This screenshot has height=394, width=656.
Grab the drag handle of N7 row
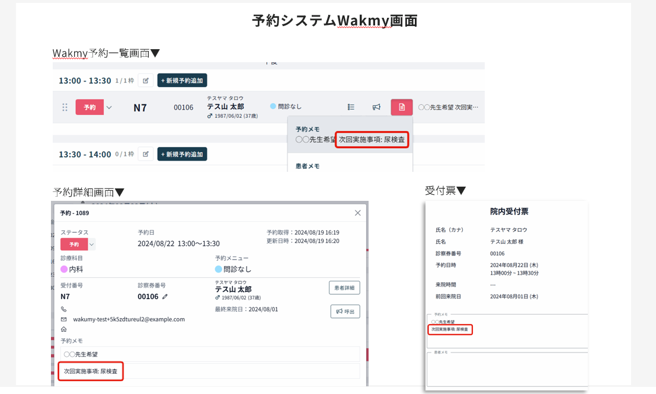point(65,107)
